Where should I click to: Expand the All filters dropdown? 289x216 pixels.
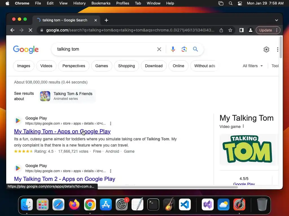coord(253,66)
